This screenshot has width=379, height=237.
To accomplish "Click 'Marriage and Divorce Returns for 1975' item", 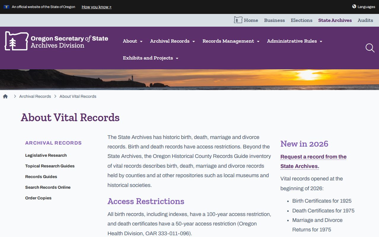I will pos(317,225).
